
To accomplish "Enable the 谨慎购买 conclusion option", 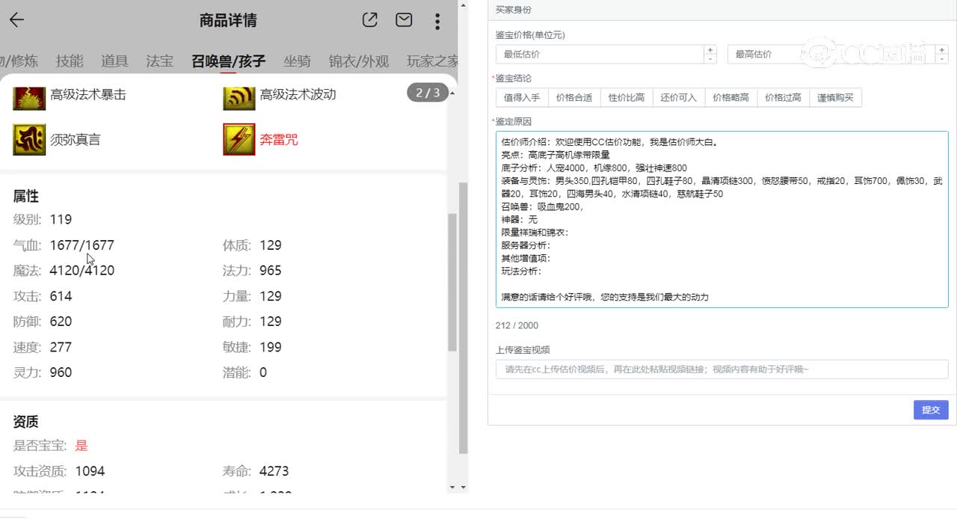I will [x=836, y=97].
